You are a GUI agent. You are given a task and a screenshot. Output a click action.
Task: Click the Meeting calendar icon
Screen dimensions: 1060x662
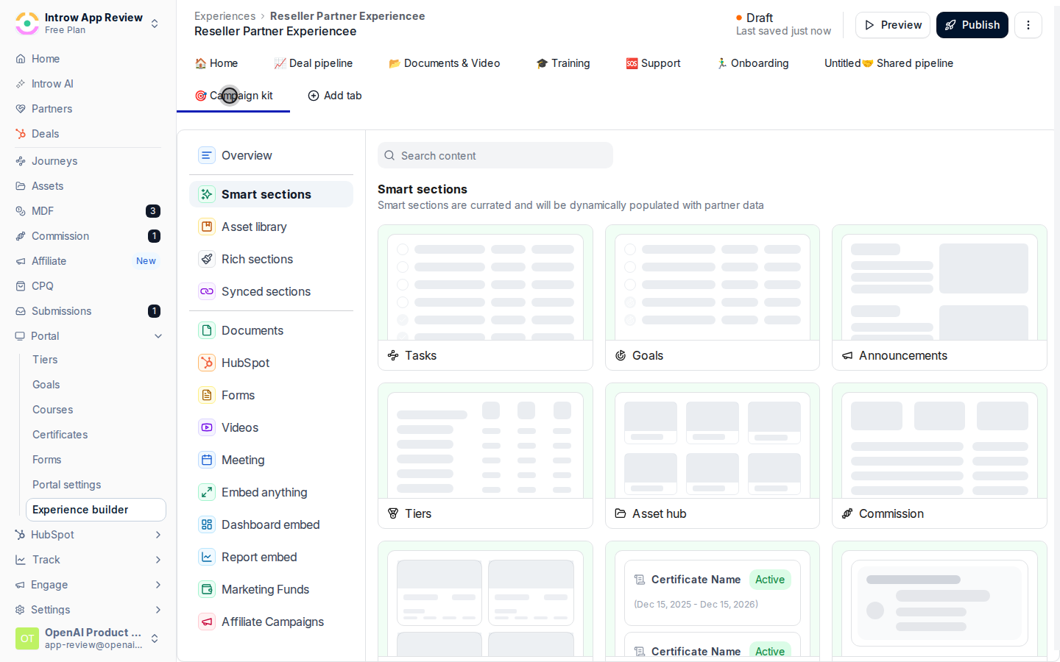[x=207, y=460]
